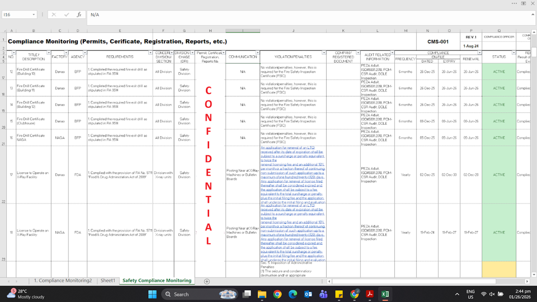Image resolution: width=537 pixels, height=302 pixels.
Task: Click the formula bar Cancel X icon
Action: click(x=54, y=15)
